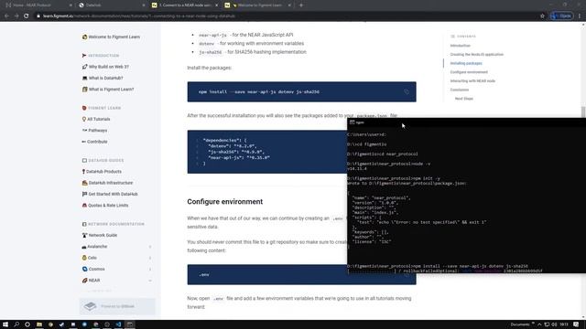Open 'DataHub Infrastructure' sidebar item
The image size is (586, 329).
(107, 183)
